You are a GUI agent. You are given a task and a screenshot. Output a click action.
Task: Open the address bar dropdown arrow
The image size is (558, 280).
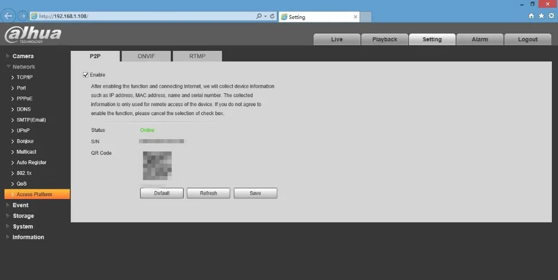(x=266, y=16)
